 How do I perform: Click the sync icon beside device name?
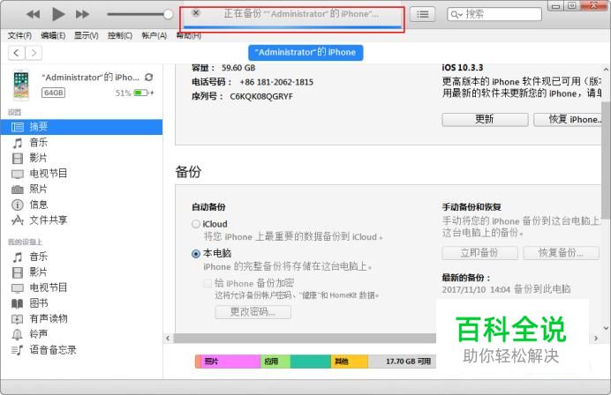148,78
